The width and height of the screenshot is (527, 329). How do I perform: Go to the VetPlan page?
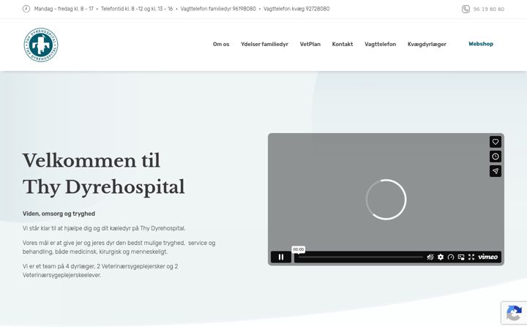click(x=310, y=45)
